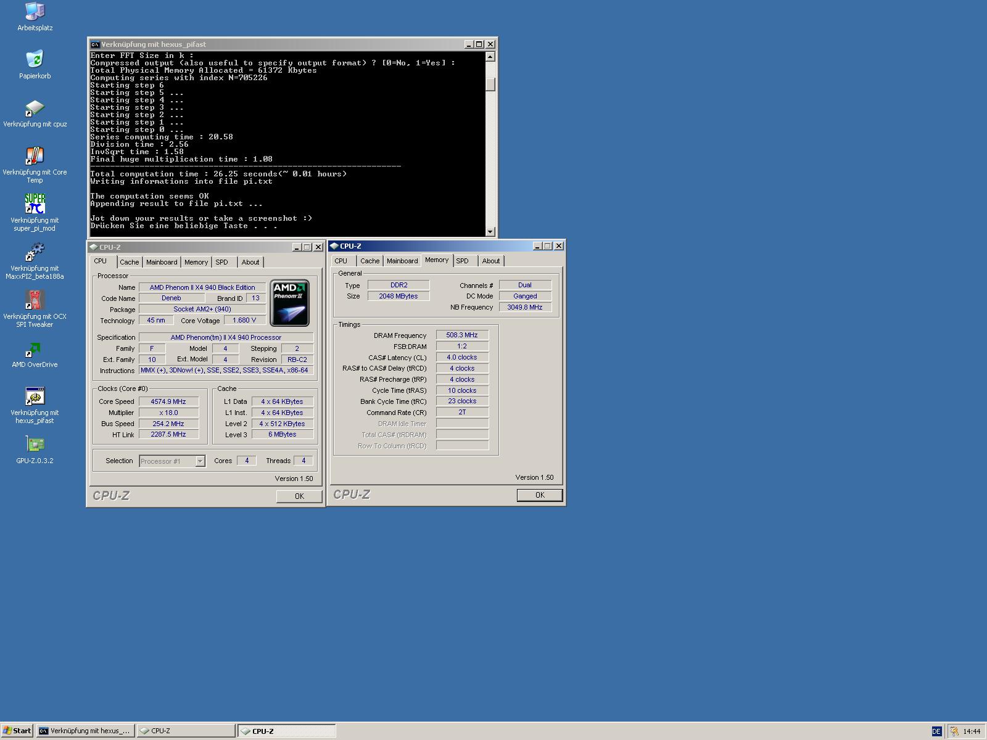Image resolution: width=987 pixels, height=740 pixels.
Task: Switch to Cache tab in right CPU-Z
Action: [x=370, y=261]
